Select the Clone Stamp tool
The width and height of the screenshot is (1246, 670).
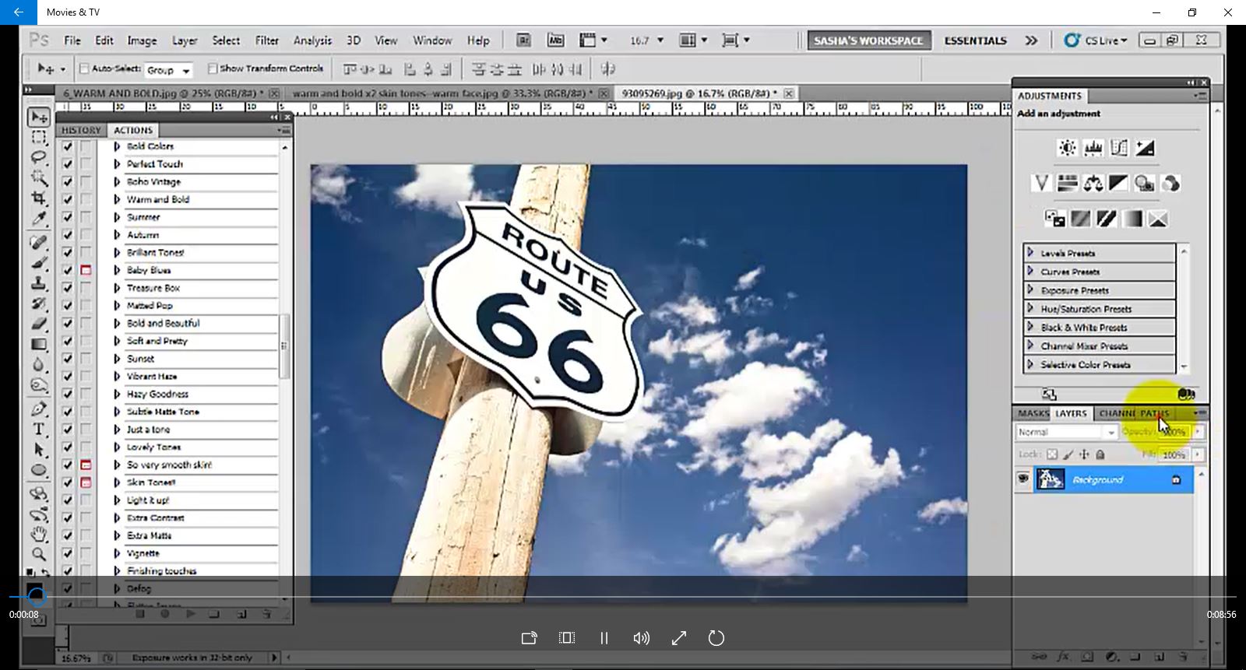[38, 283]
